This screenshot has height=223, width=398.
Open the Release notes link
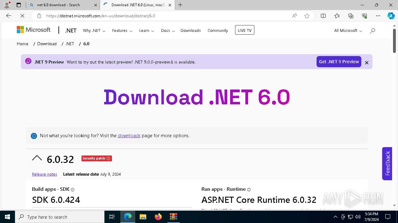point(44,174)
